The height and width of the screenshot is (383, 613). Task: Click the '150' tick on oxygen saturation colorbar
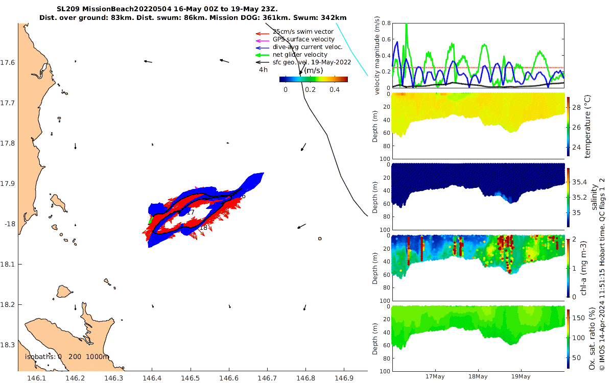coord(578,318)
